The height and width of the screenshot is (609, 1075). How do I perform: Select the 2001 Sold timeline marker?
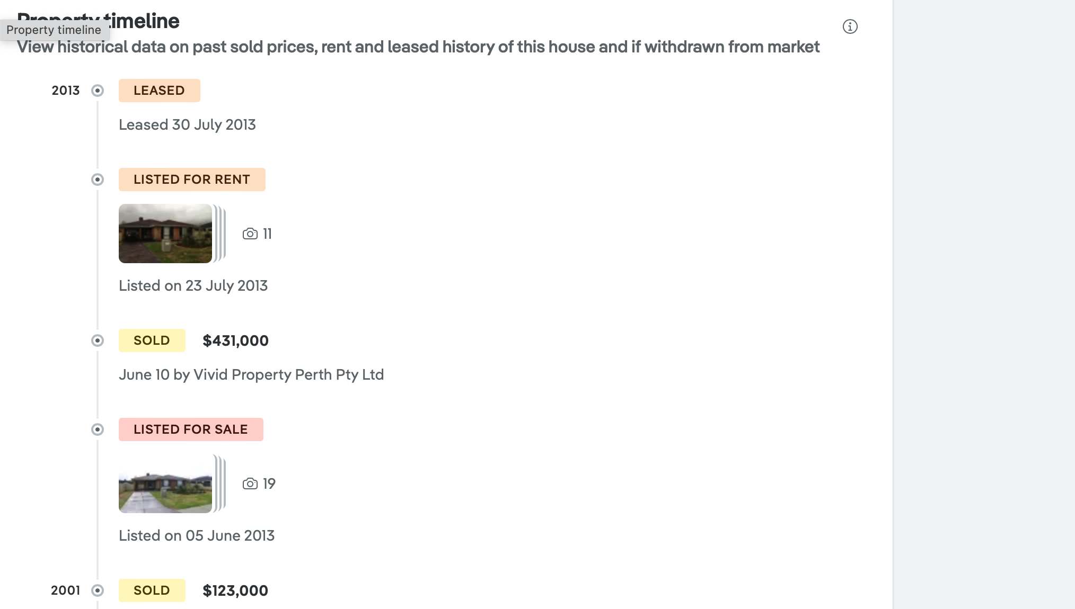98,590
